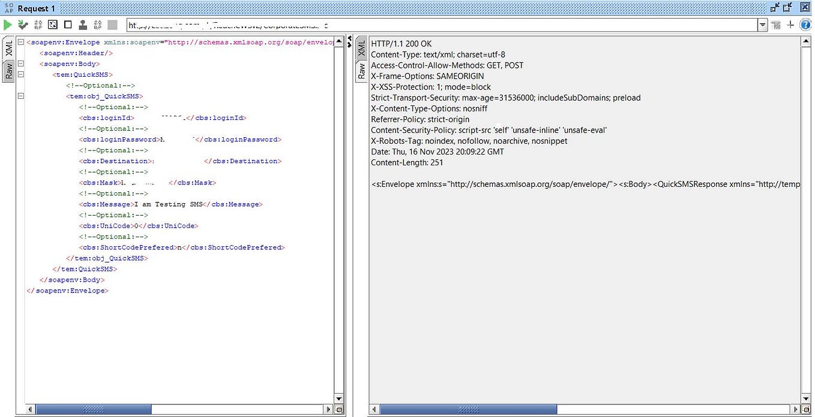Click the second window icon in the Request 1 title bar
This screenshot has width=815, height=417.
[x=787, y=8]
